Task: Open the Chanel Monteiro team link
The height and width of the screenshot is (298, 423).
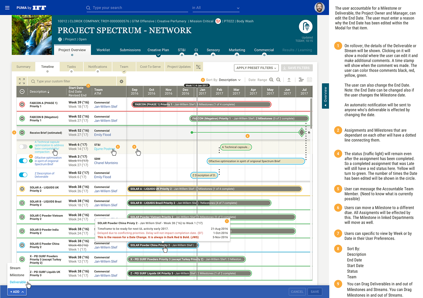Action: pos(106,163)
